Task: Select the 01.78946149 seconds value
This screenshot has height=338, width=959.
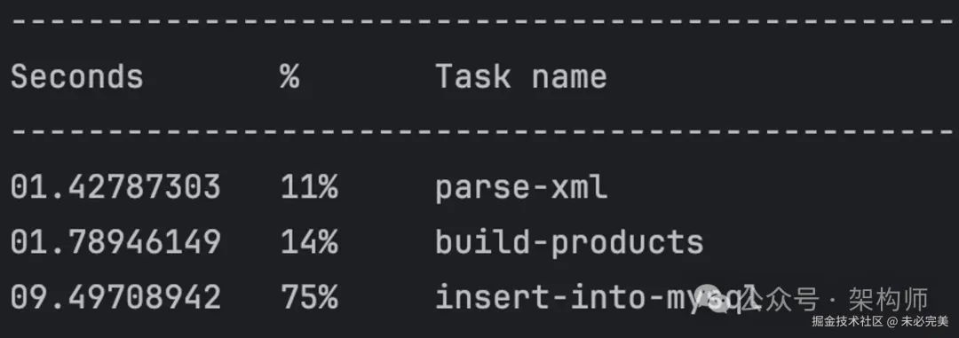Action: tap(115, 242)
